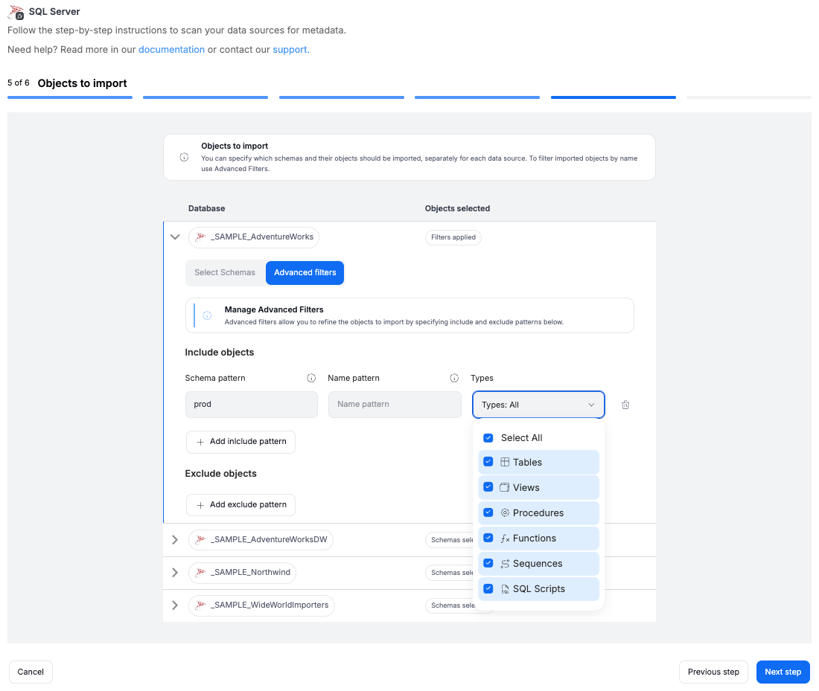This screenshot has width=819, height=691.
Task: Expand the _SAMPLE_Northwind database row
Action: 175,573
